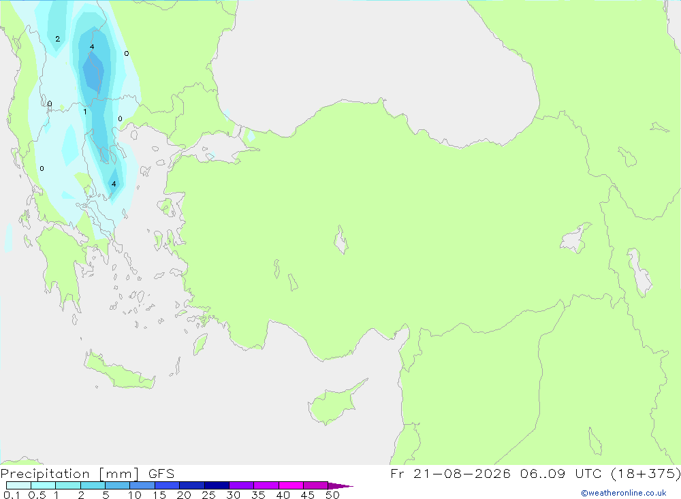Select the 5–10 mm legend swatch

[x=118, y=485]
